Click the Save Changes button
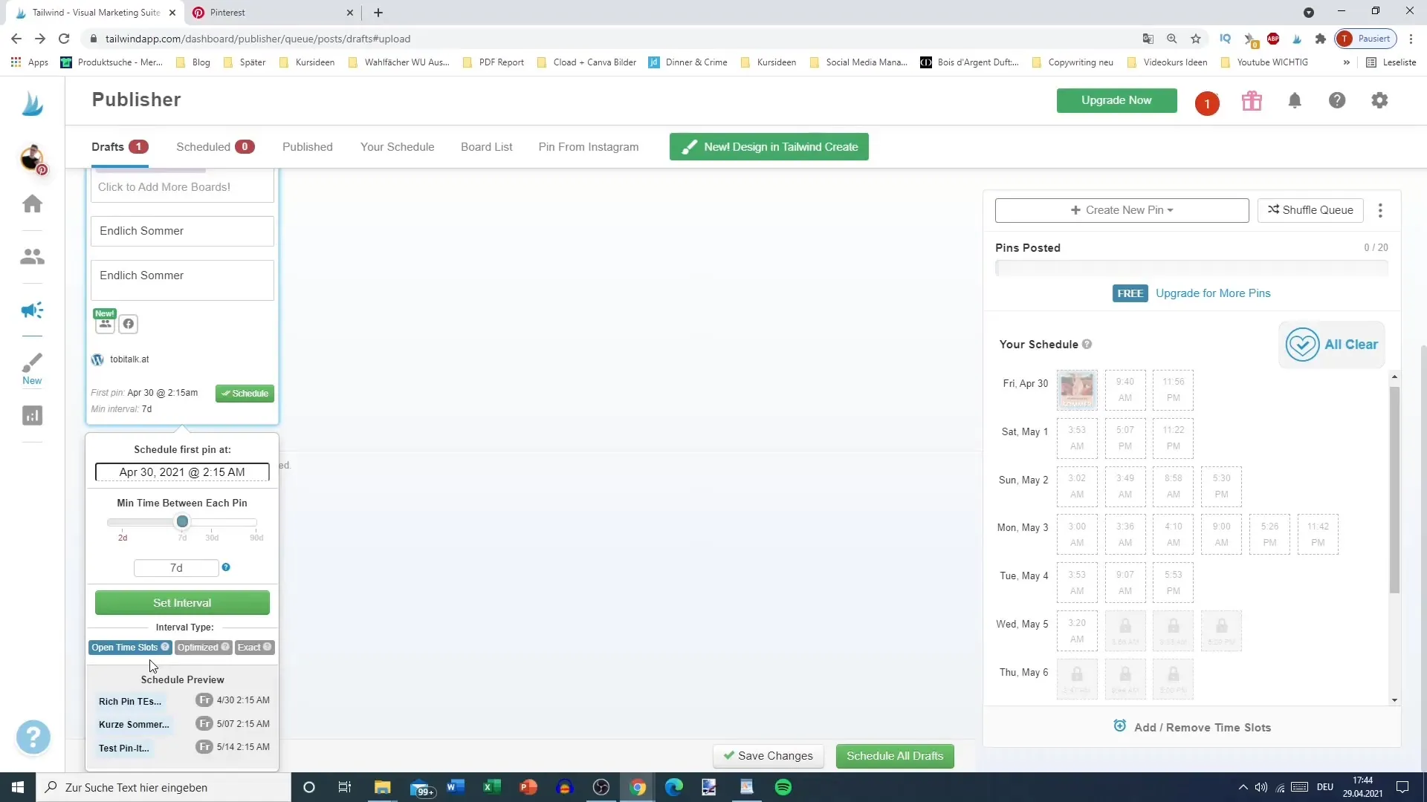Screen dimensions: 1427x802 click(x=770, y=755)
